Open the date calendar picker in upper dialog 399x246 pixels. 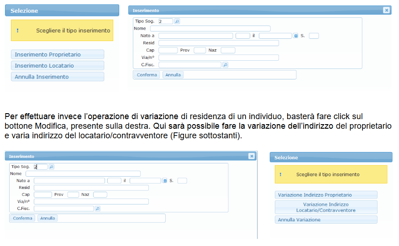(295, 36)
